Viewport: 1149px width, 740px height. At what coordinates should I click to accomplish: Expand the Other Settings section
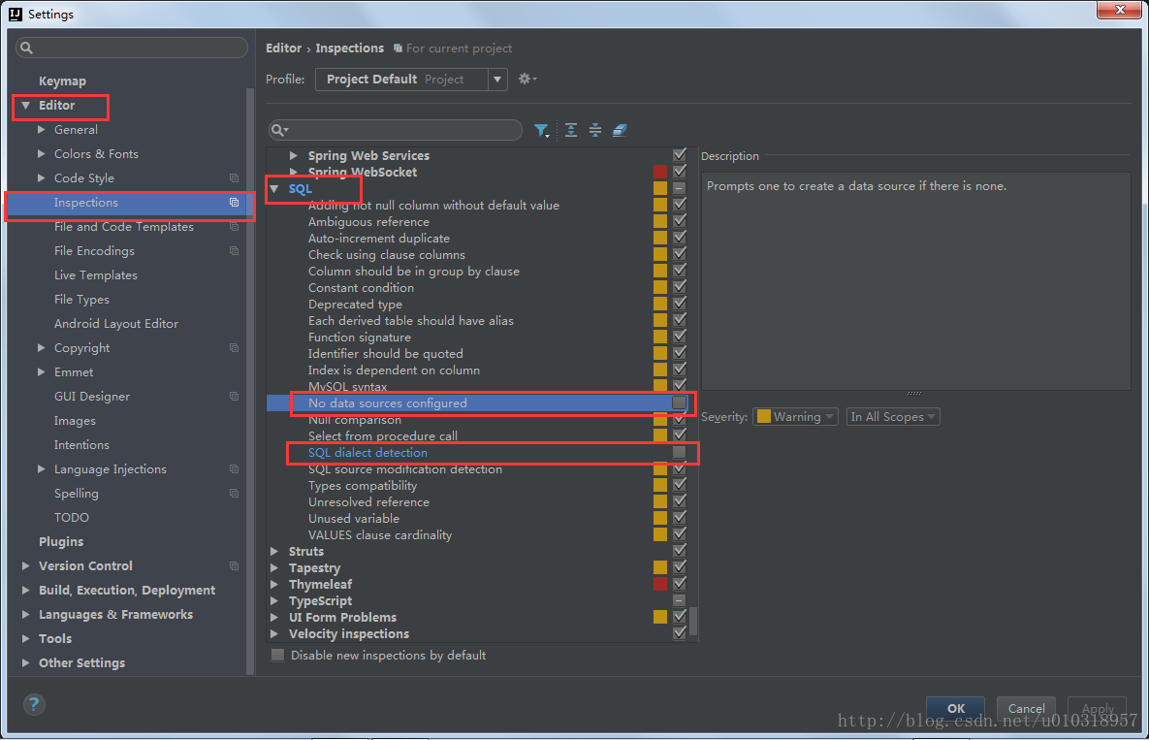pos(25,662)
